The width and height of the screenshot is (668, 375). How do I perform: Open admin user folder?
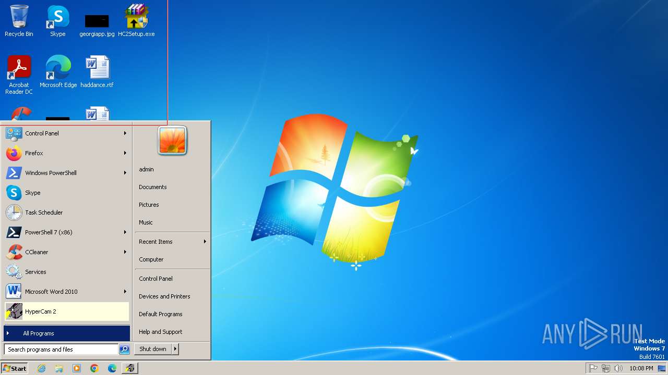click(x=172, y=169)
